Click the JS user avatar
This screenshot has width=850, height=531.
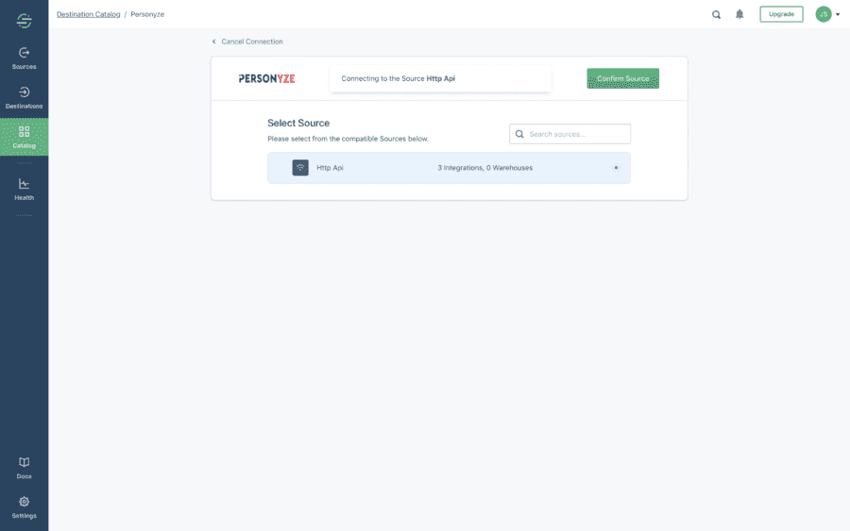pyautogui.click(x=823, y=14)
